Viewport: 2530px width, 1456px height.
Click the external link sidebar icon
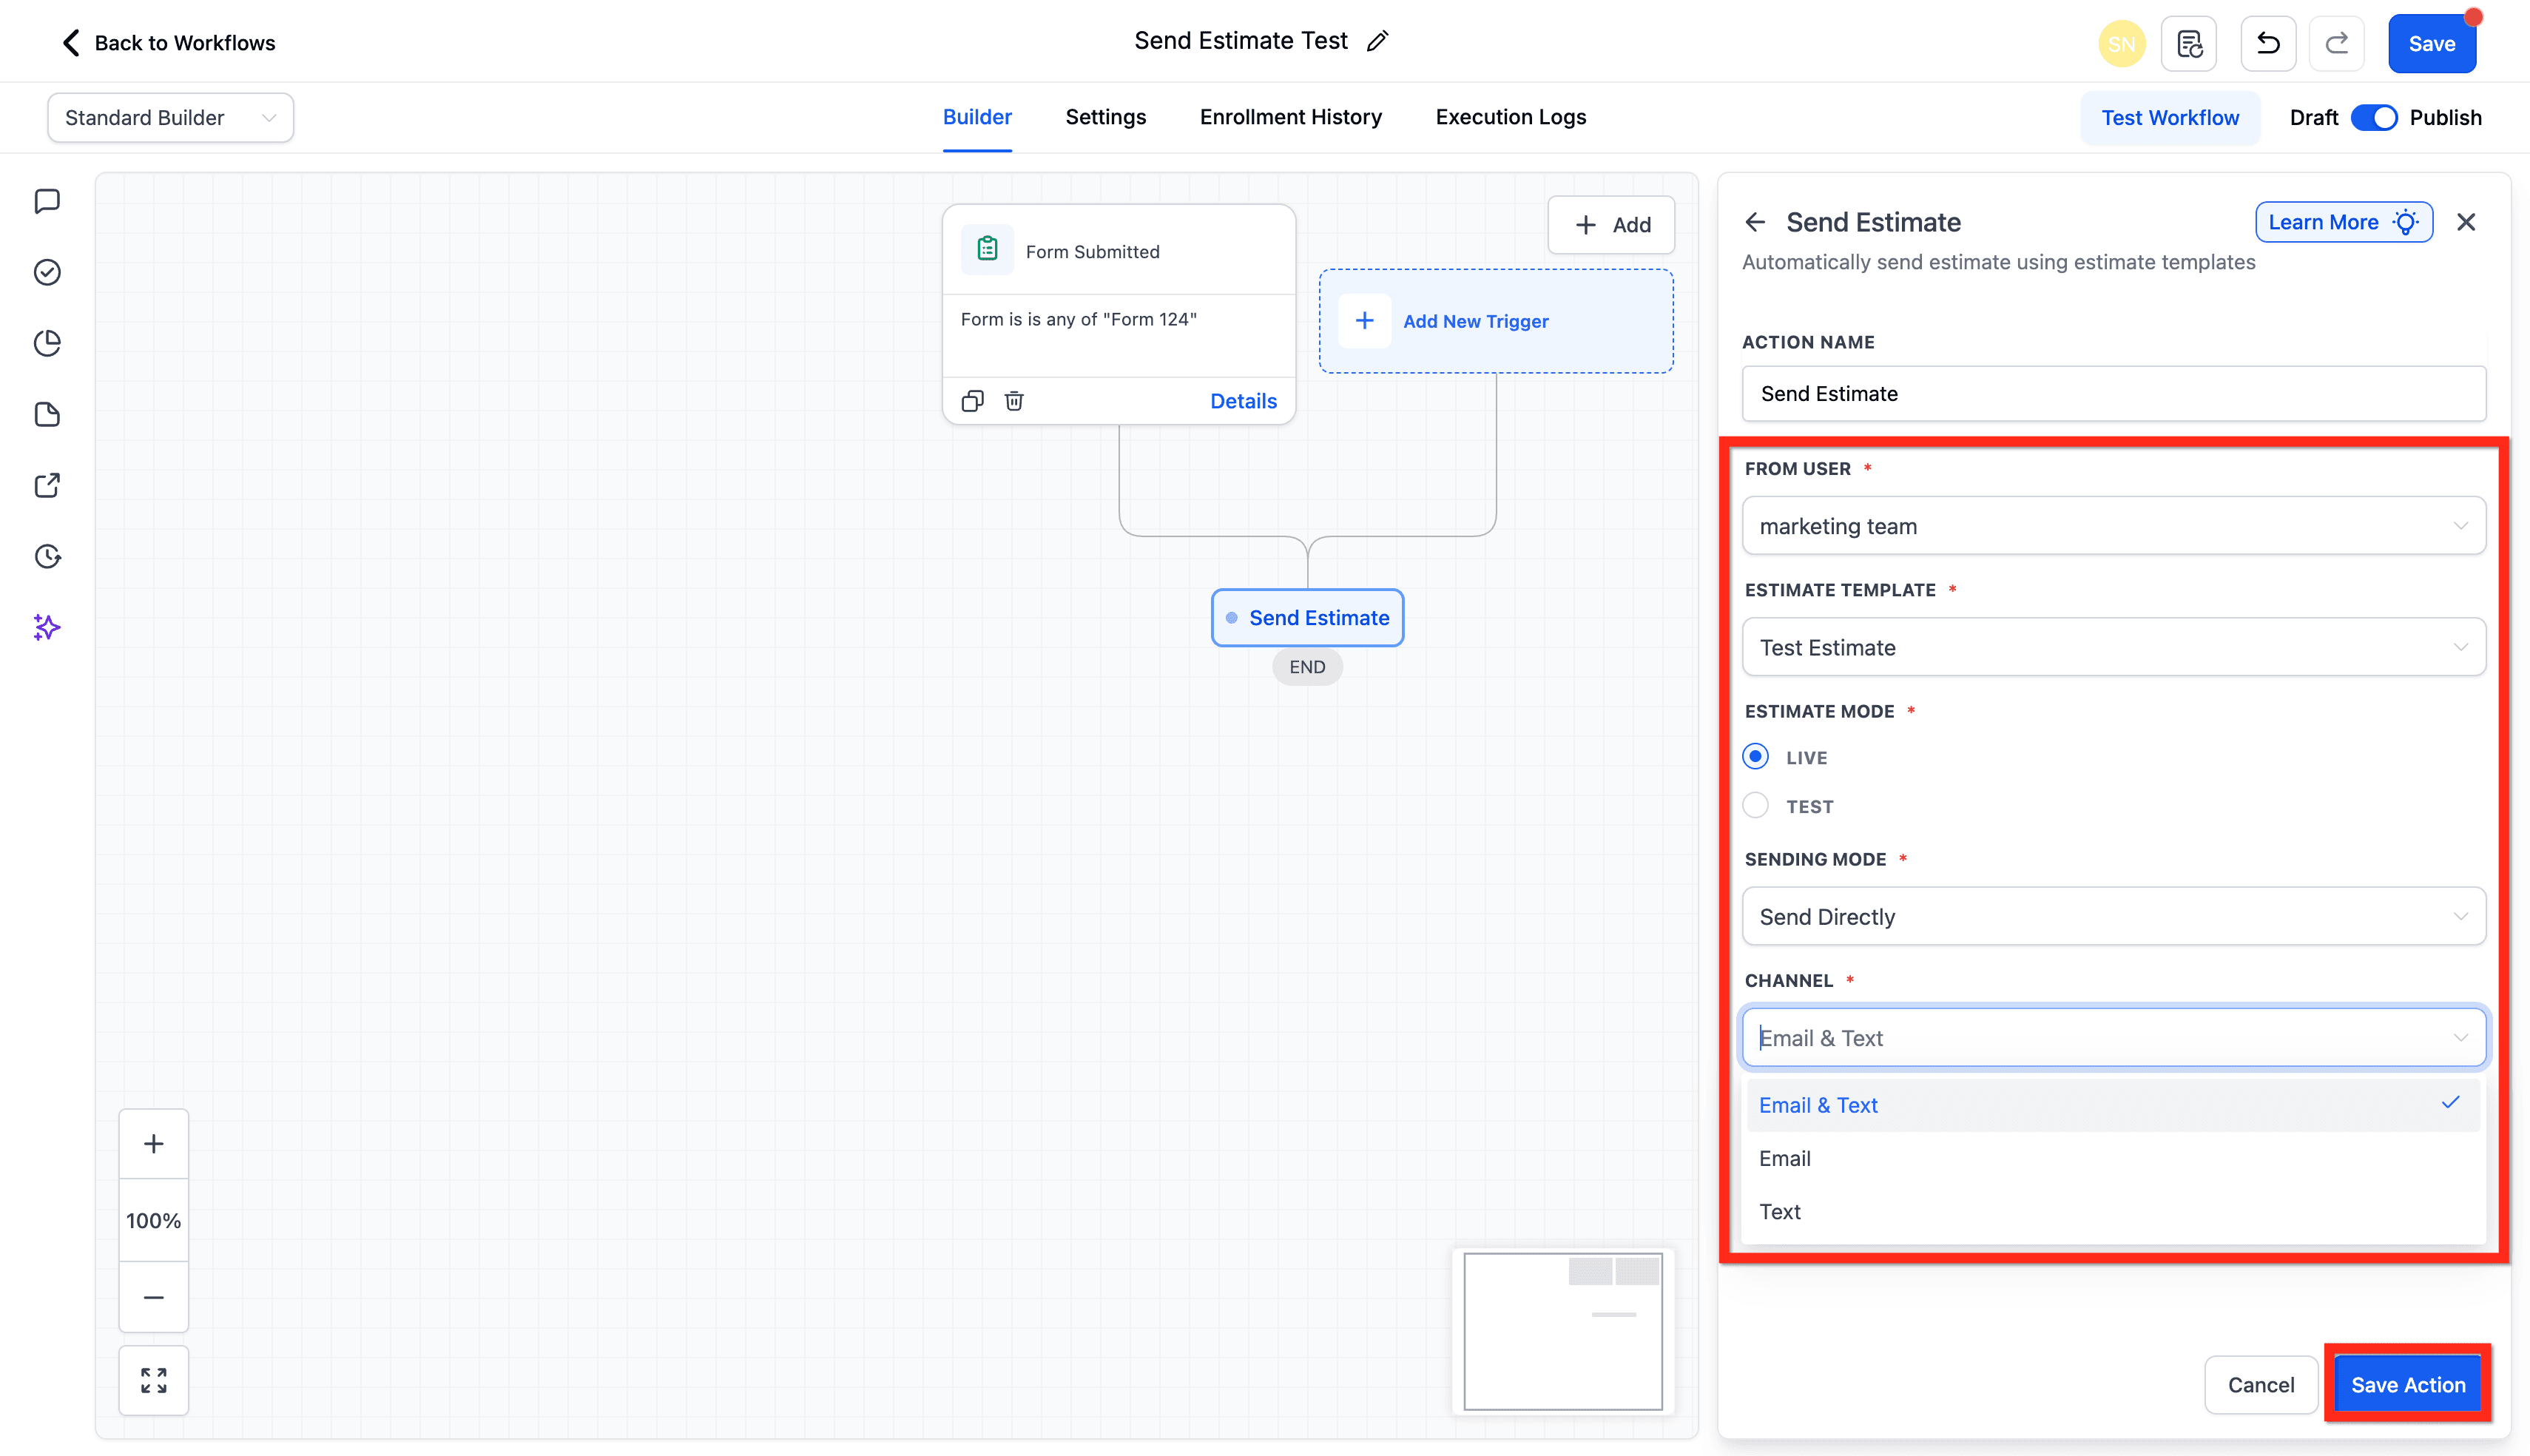(x=47, y=485)
